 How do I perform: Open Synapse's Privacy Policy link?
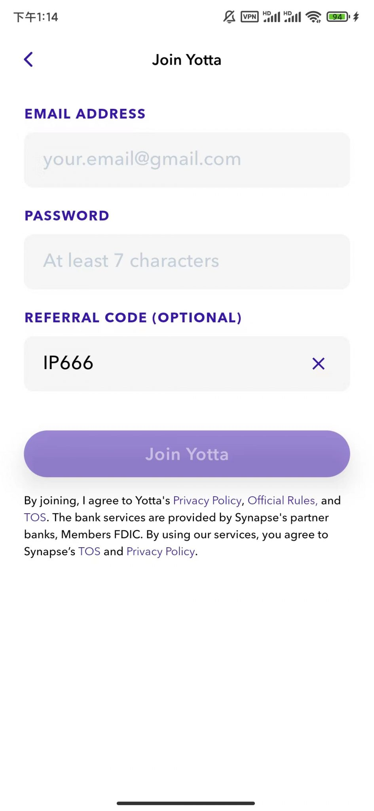[x=161, y=552]
